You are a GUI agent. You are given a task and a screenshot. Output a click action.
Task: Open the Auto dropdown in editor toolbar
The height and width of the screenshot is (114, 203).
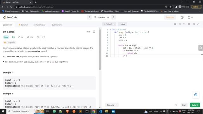(x=122, y=24)
